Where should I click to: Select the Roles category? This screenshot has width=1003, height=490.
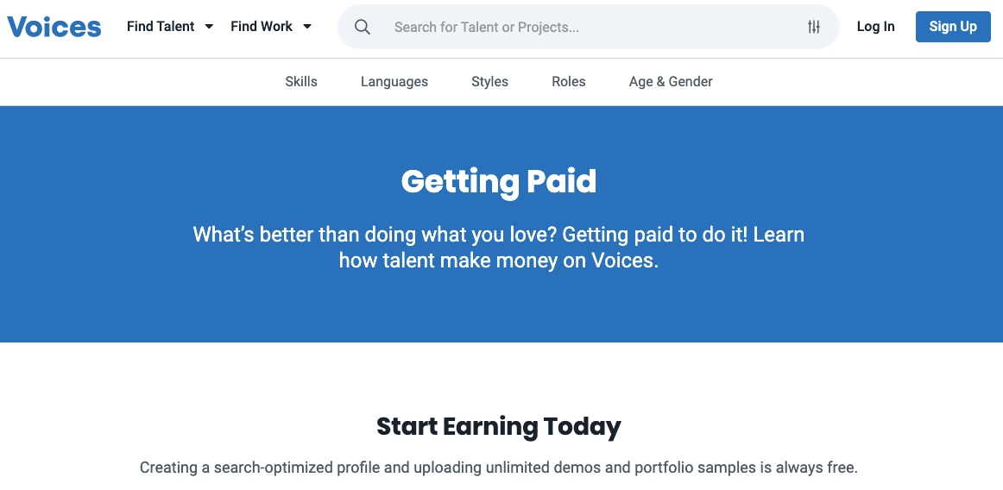click(x=569, y=82)
